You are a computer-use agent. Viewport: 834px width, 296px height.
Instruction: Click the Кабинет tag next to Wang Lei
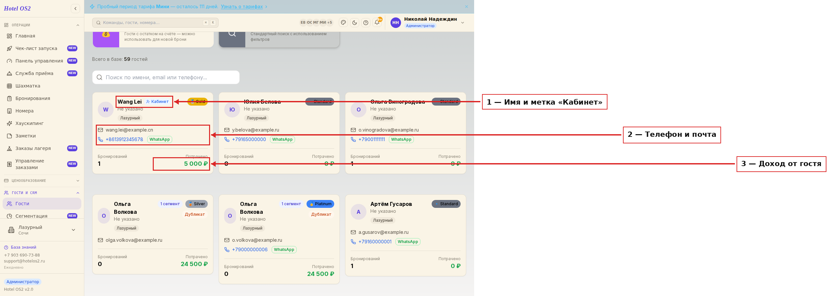(x=157, y=102)
